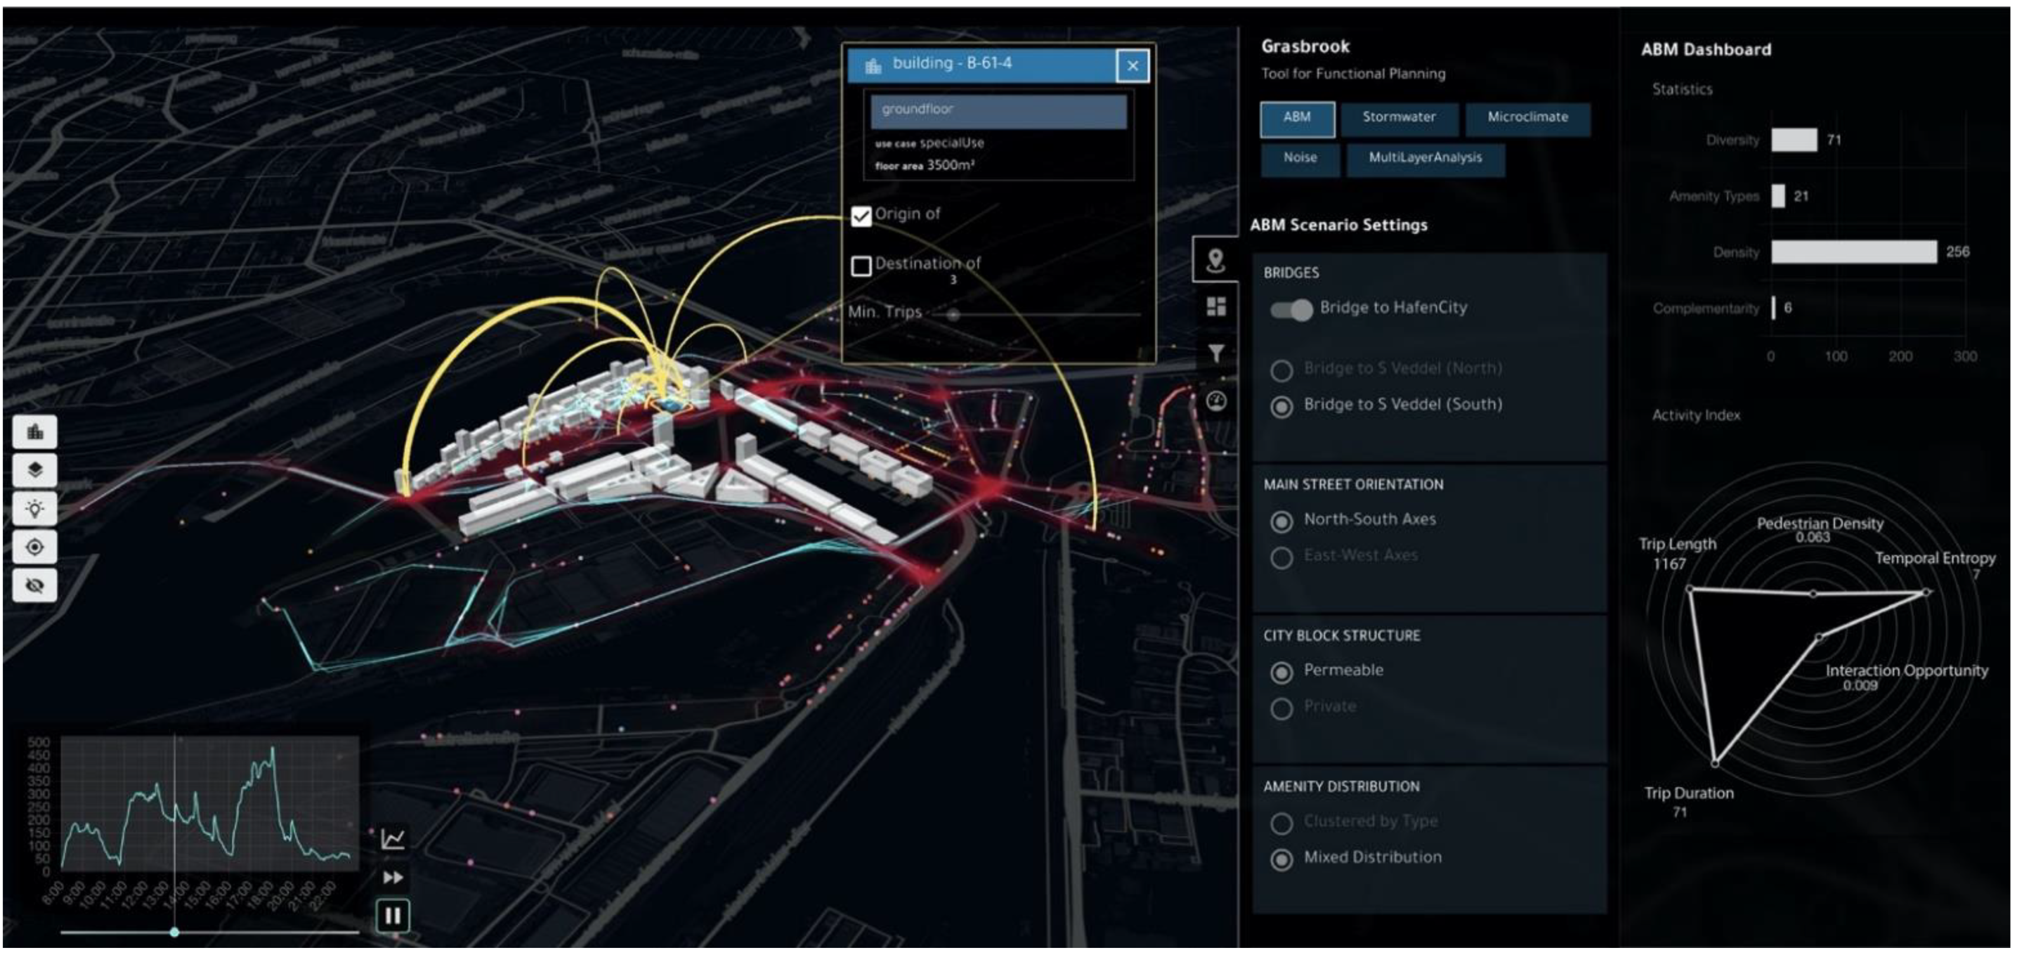Image resolution: width=2017 pixels, height=955 pixels.
Task: Pause the simulation playback
Action: coord(392,915)
